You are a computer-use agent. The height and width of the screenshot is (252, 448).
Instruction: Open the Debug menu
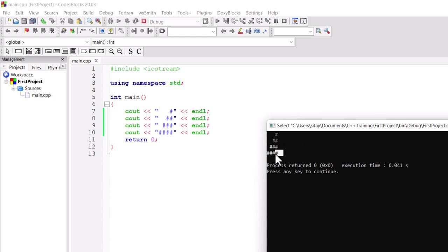106,13
